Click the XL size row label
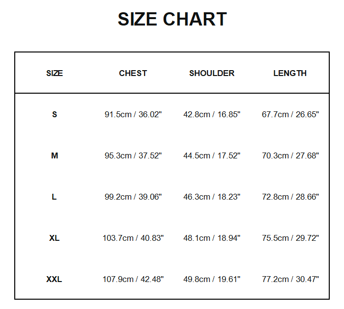Screen dimensions: 344x309 [x=54, y=238]
